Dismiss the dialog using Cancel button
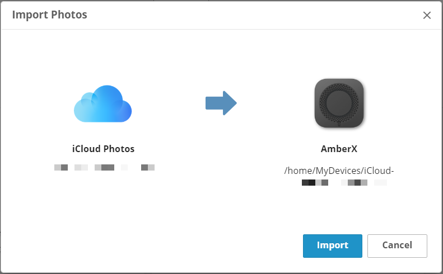Image resolution: width=443 pixels, height=274 pixels. (x=397, y=246)
